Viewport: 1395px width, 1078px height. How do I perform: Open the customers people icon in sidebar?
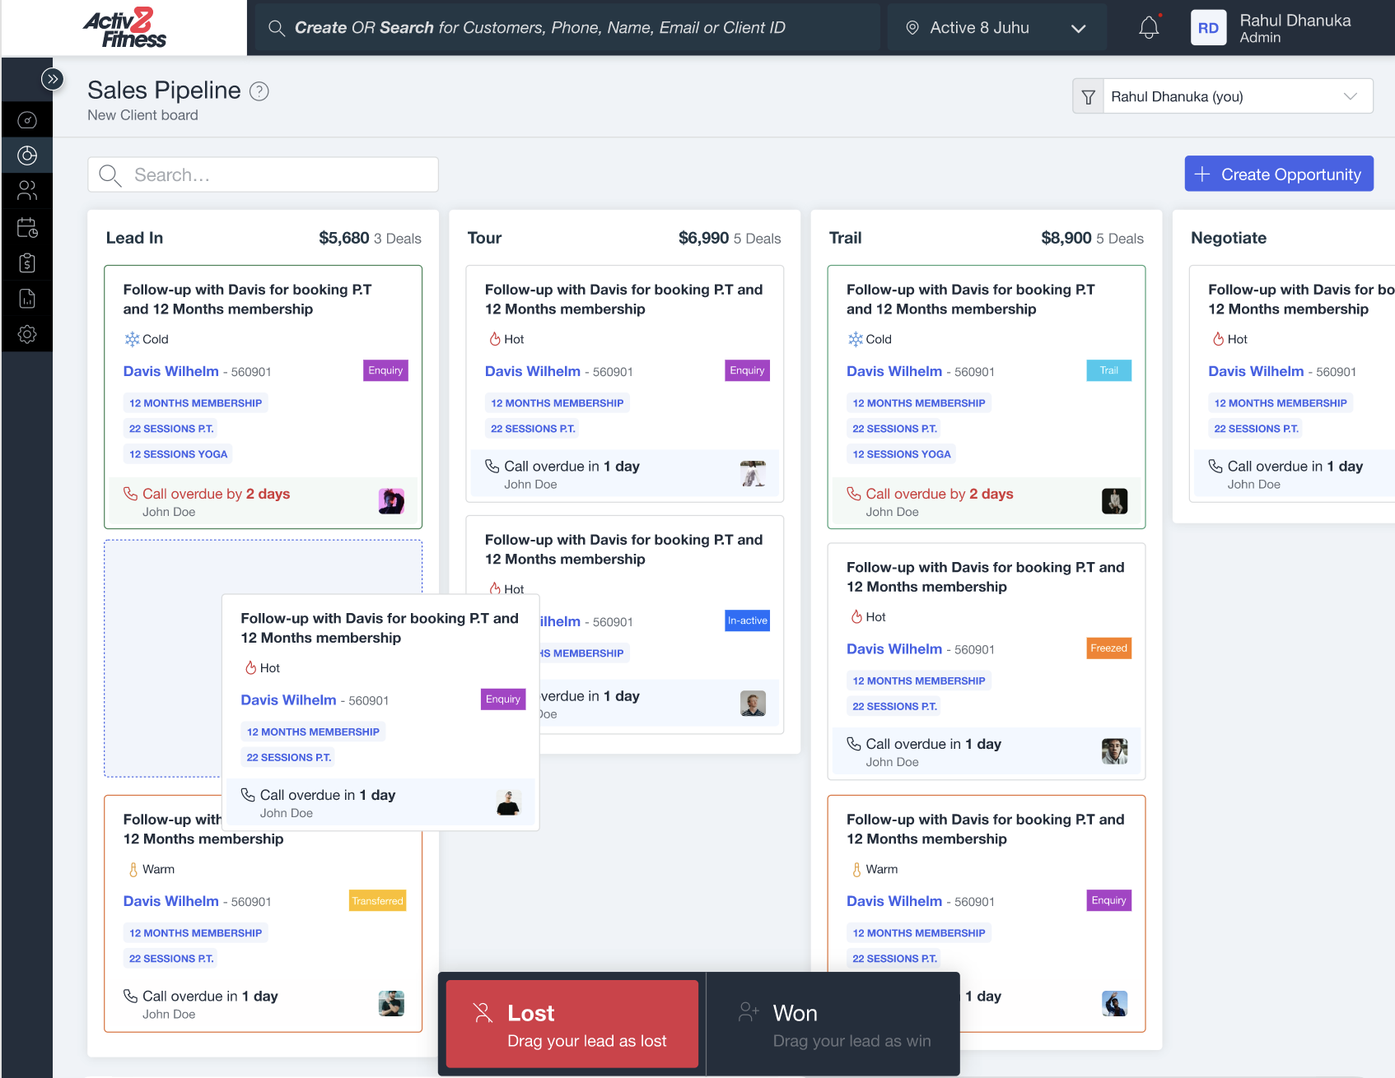tap(27, 191)
